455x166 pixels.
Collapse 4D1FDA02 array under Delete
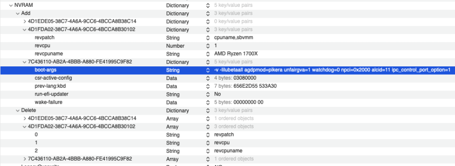coord(25,126)
